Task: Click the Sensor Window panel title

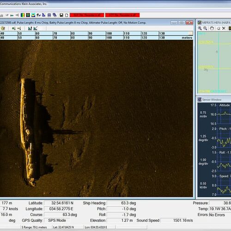Action: point(212,100)
